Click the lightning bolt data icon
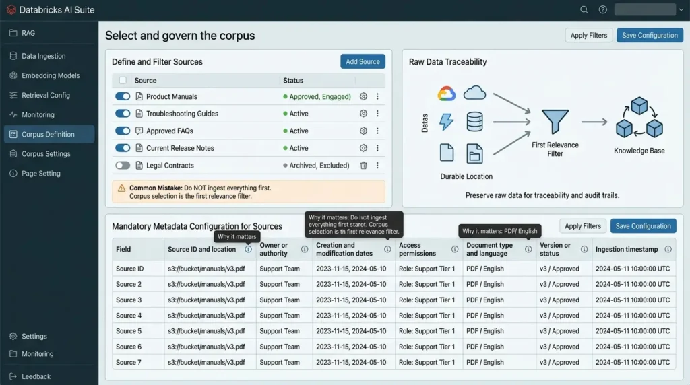This screenshot has height=385, width=690. click(x=446, y=121)
